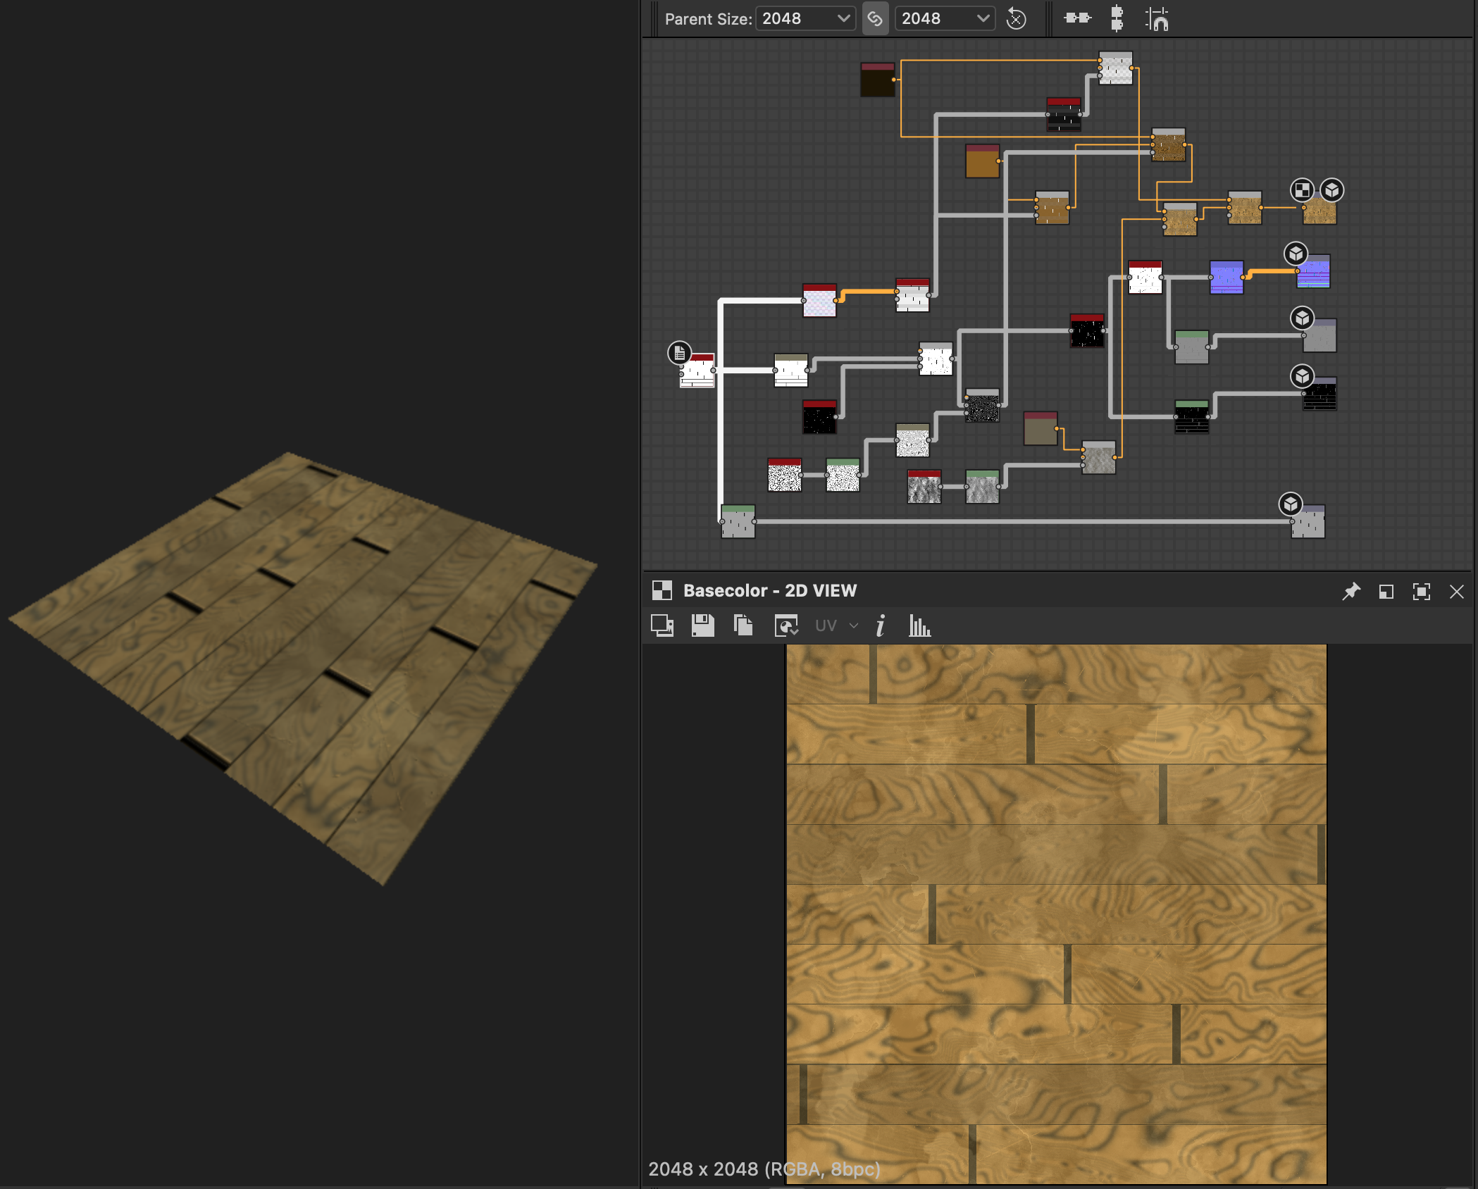Pin the Basecolor 2D view panel

point(1350,592)
